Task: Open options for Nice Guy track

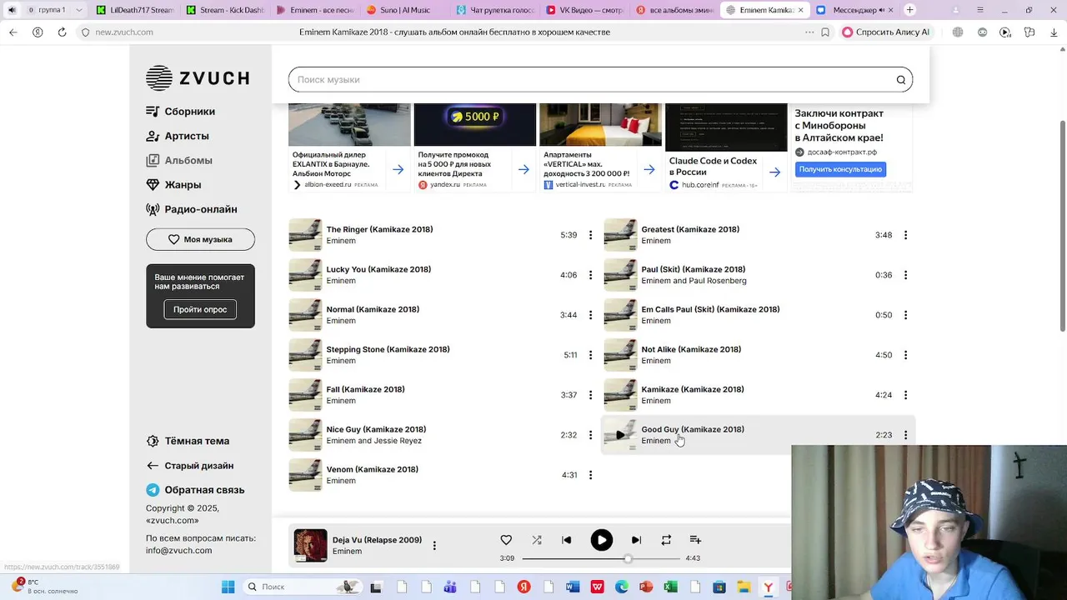Action: [590, 435]
